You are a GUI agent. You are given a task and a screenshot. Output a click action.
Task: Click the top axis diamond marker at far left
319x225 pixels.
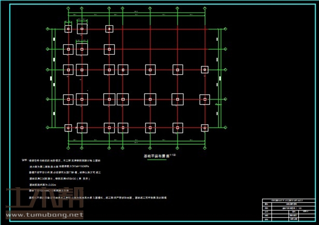point(68,9)
